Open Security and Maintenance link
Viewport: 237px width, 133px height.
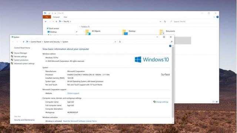pos(24,120)
